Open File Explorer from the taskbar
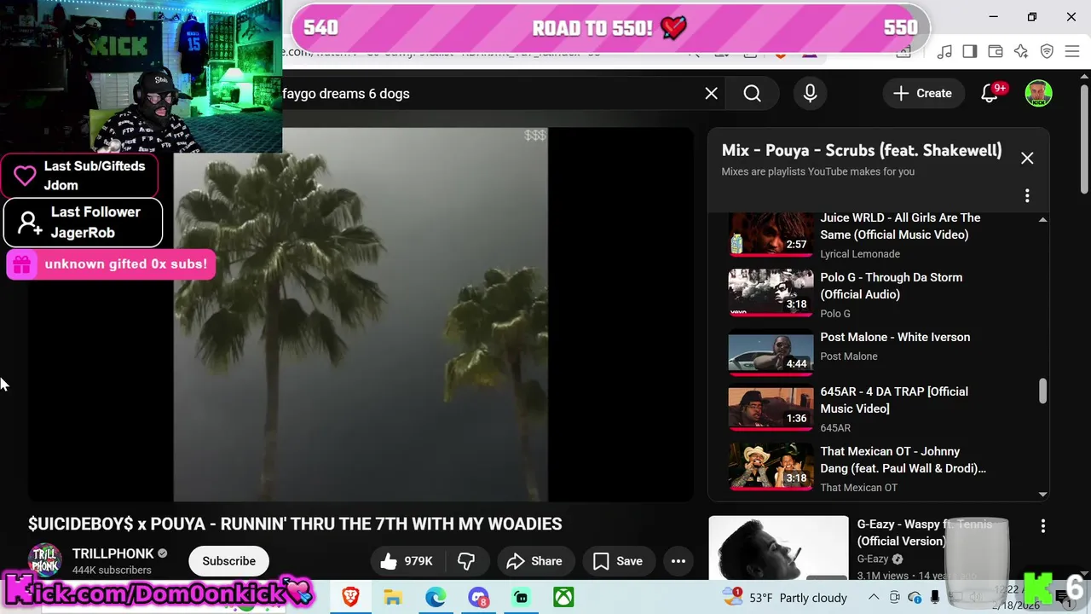This screenshot has width=1091, height=614. (392, 597)
